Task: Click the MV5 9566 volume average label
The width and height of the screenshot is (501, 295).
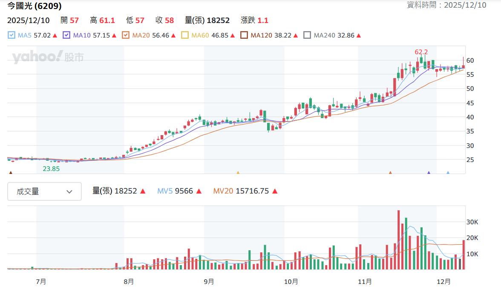Action: tap(179, 191)
